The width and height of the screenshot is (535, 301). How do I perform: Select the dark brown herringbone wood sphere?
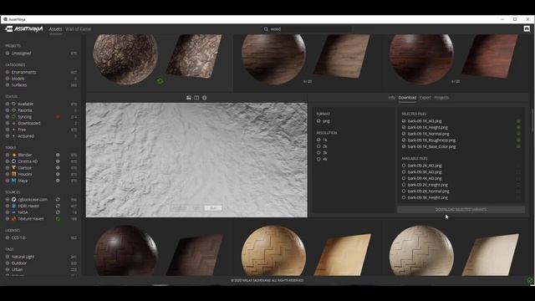[125, 251]
